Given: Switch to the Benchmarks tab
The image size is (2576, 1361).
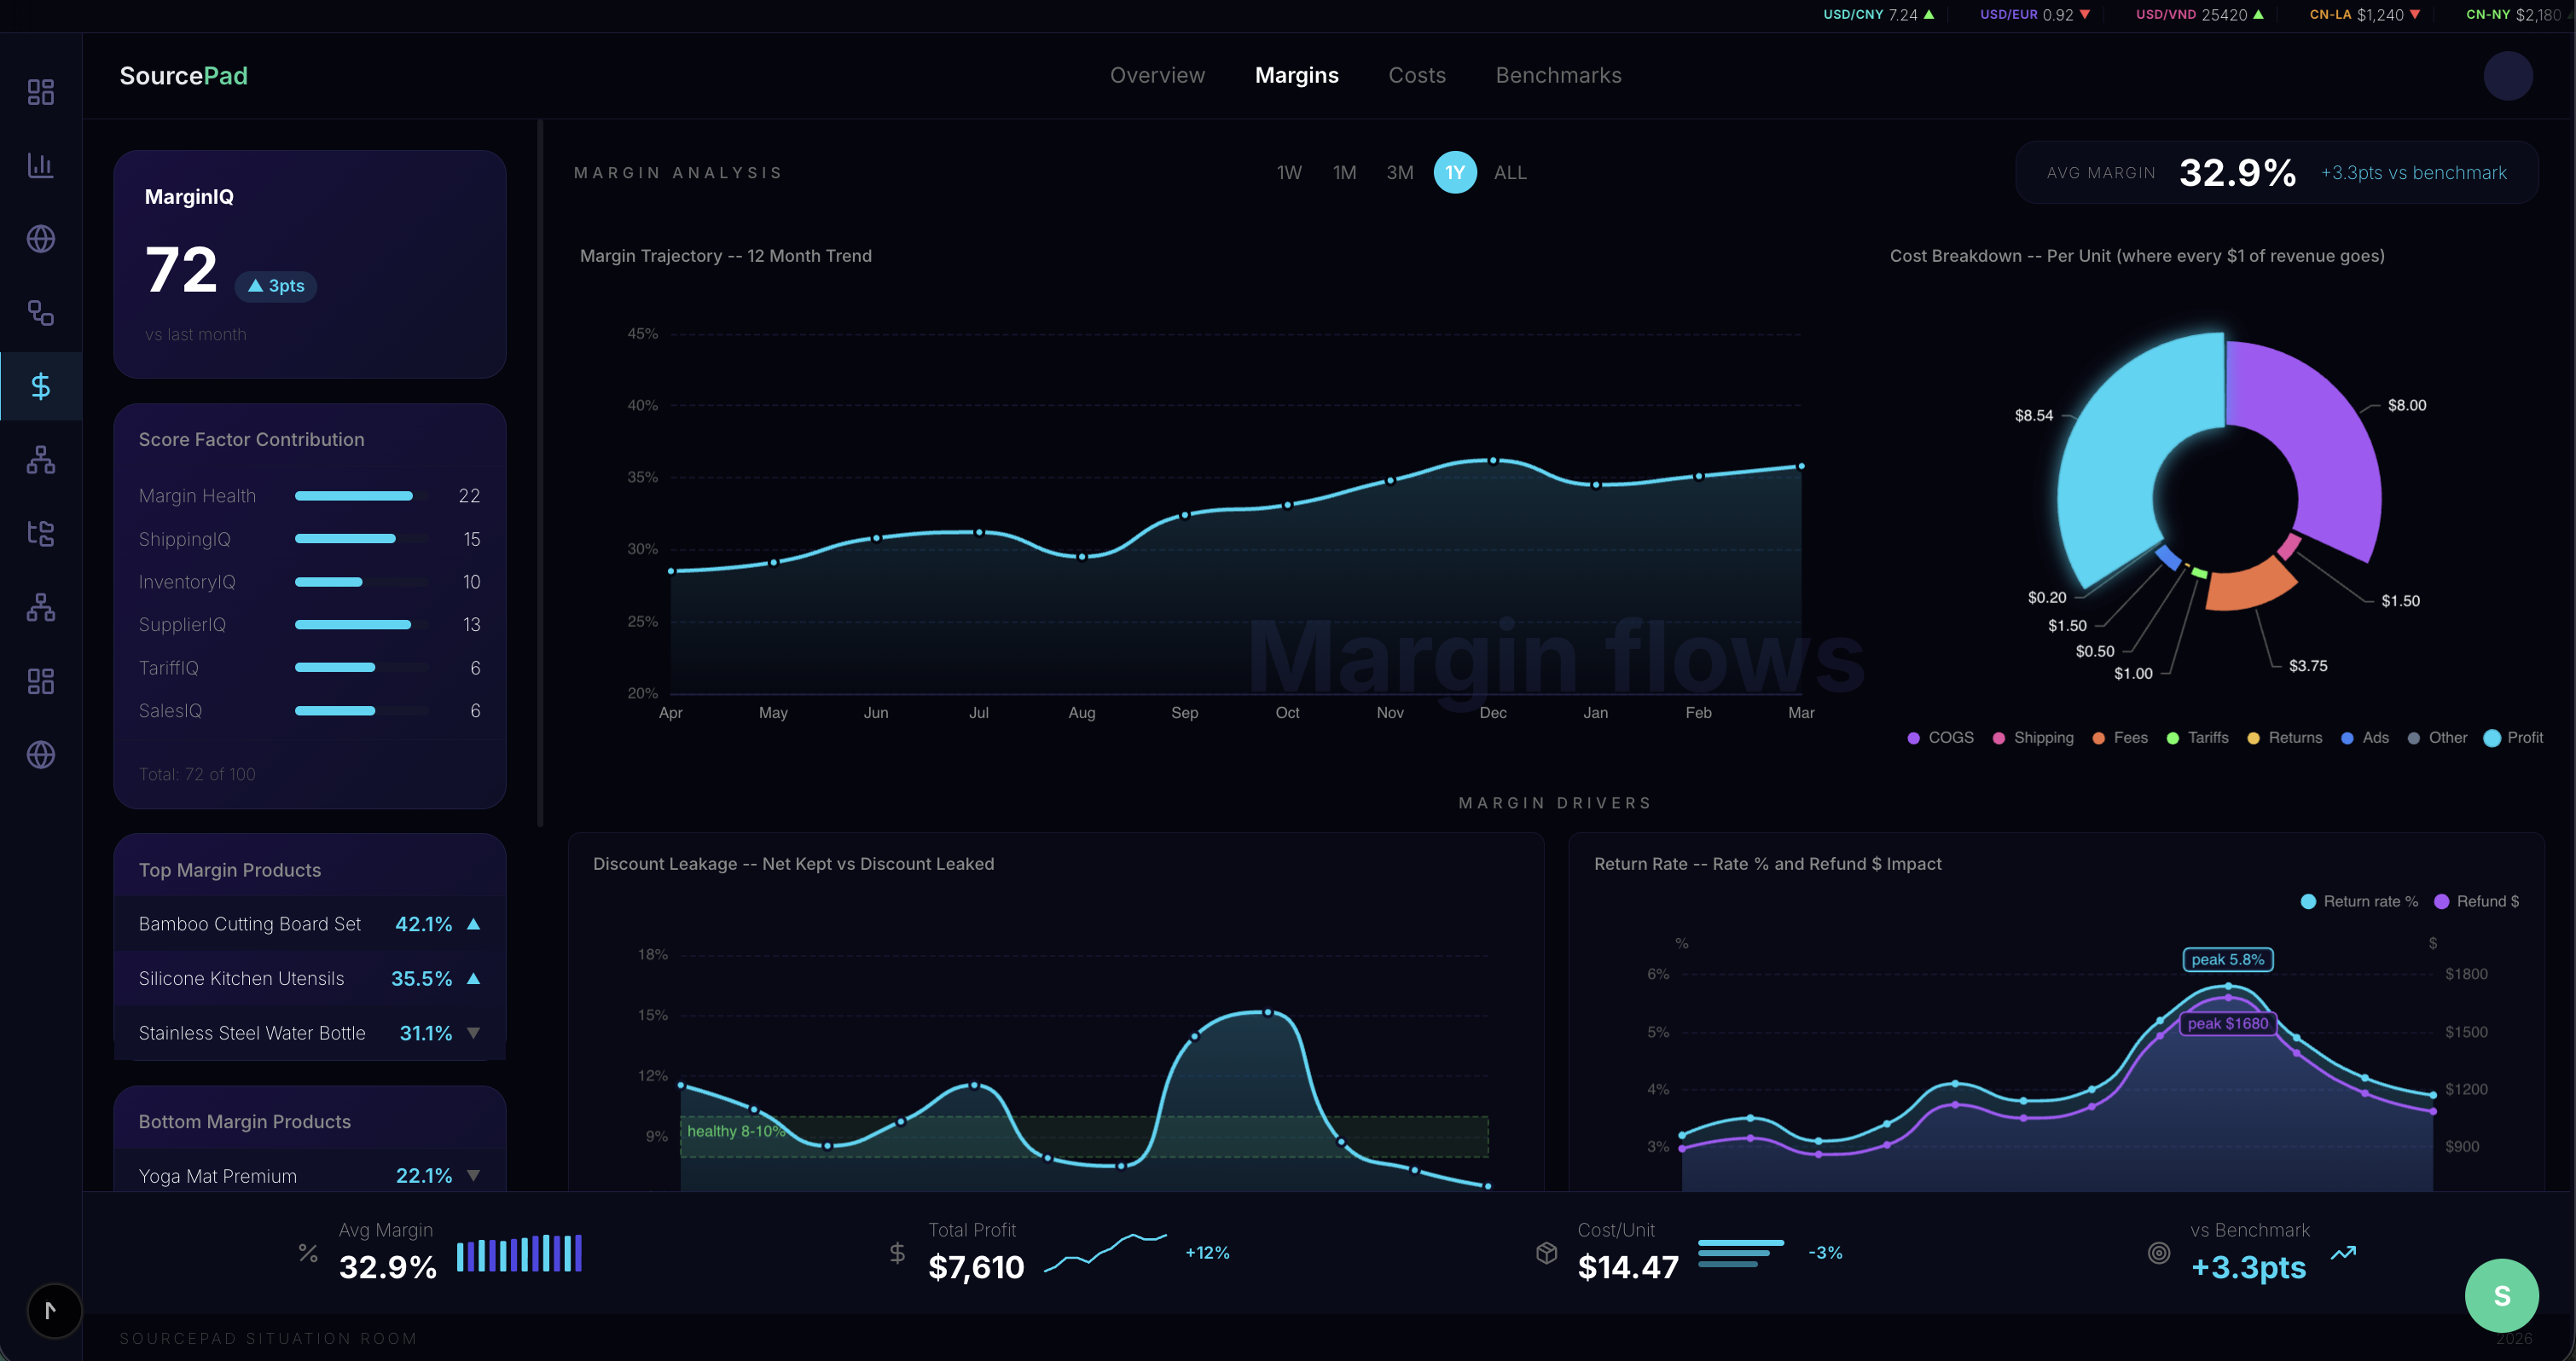Looking at the screenshot, I should point(1558,76).
